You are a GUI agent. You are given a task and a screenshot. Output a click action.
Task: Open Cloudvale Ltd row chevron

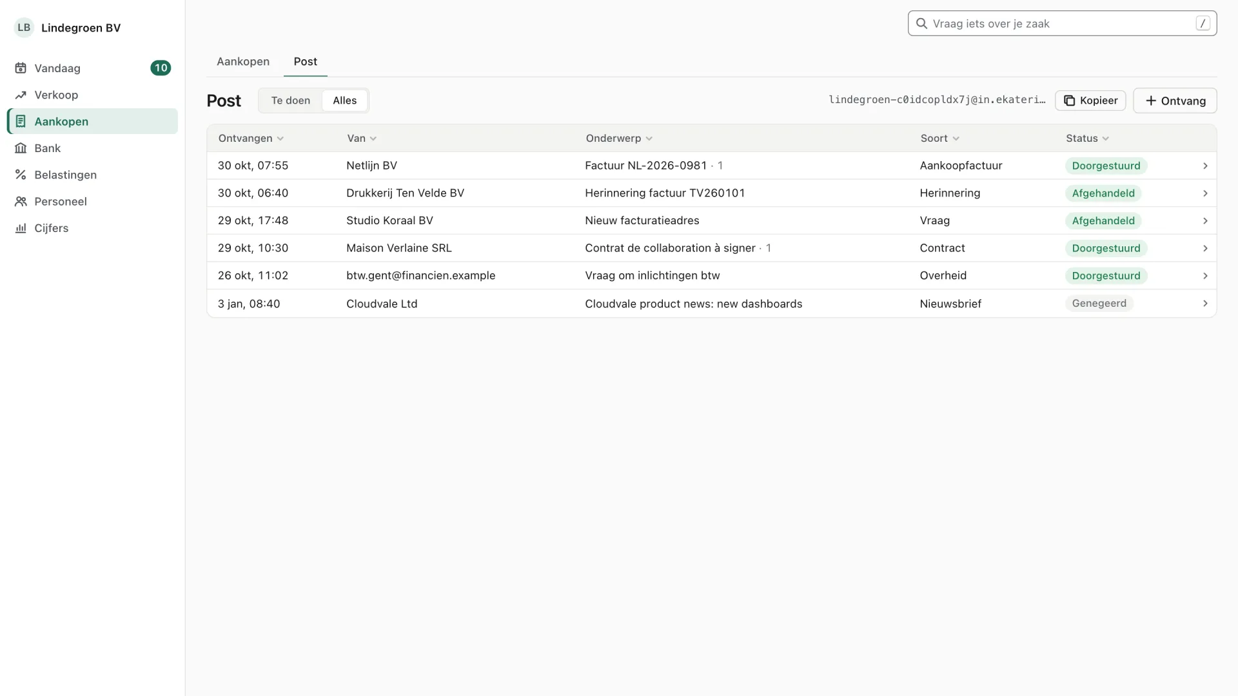click(1205, 304)
